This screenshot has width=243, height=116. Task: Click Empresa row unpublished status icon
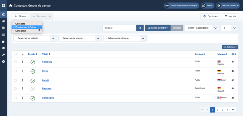tap(33, 89)
